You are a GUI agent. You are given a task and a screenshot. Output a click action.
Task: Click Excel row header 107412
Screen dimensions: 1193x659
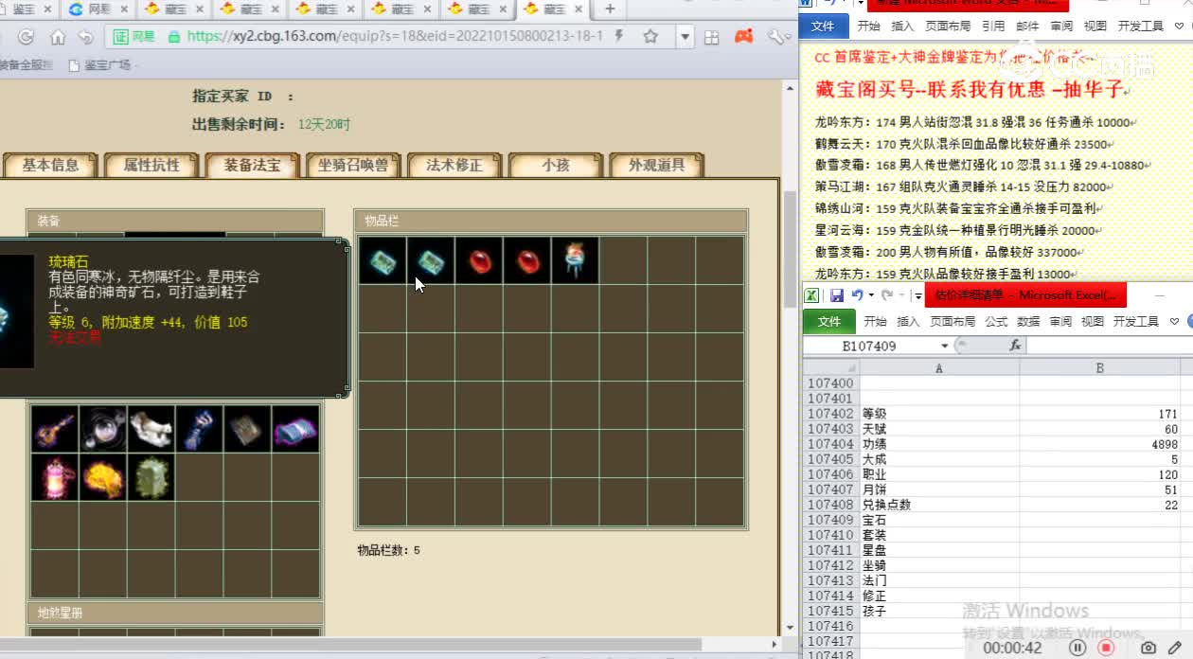(830, 565)
